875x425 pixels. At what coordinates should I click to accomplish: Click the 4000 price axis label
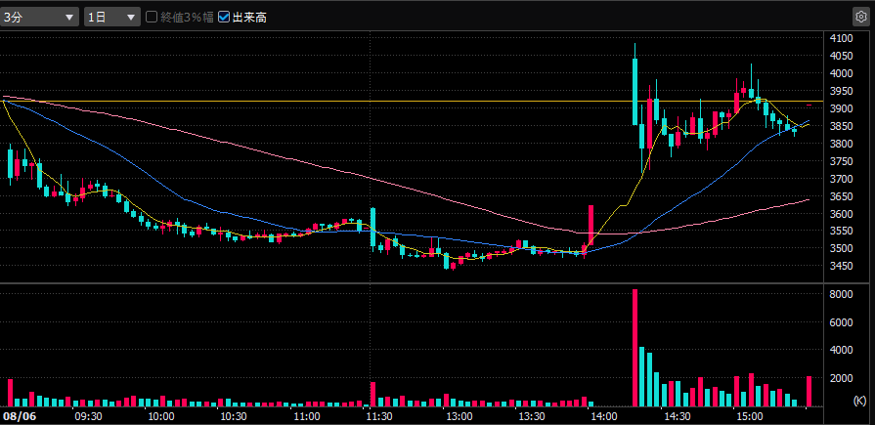click(x=841, y=73)
